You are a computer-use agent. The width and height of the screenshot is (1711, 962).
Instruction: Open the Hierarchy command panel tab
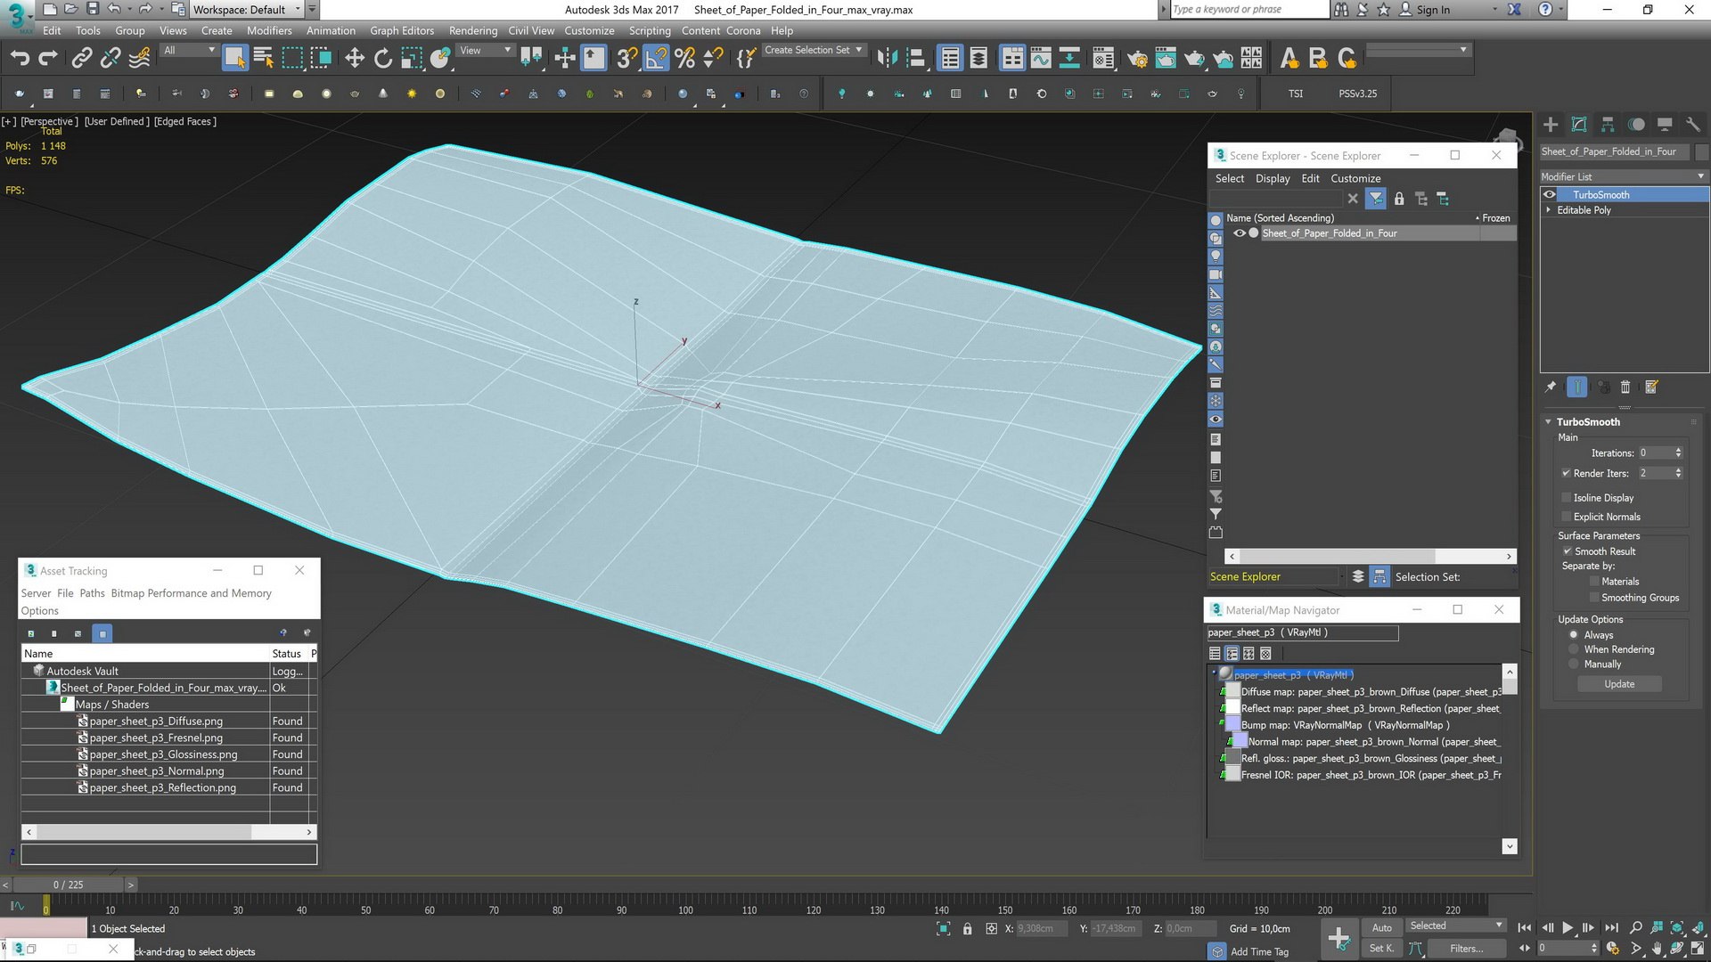tap(1608, 125)
